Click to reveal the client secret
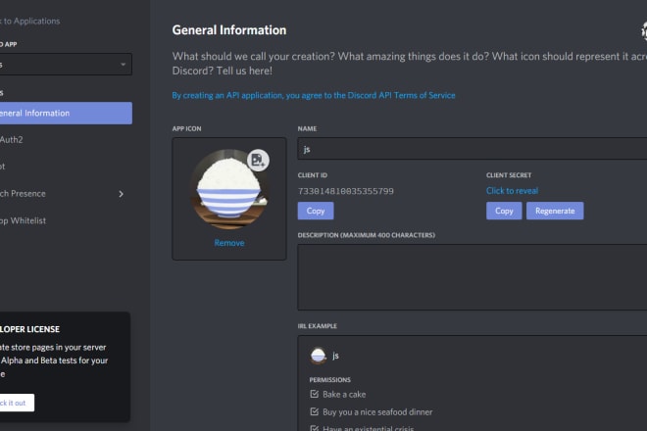Image resolution: width=647 pixels, height=431 pixels. [512, 191]
